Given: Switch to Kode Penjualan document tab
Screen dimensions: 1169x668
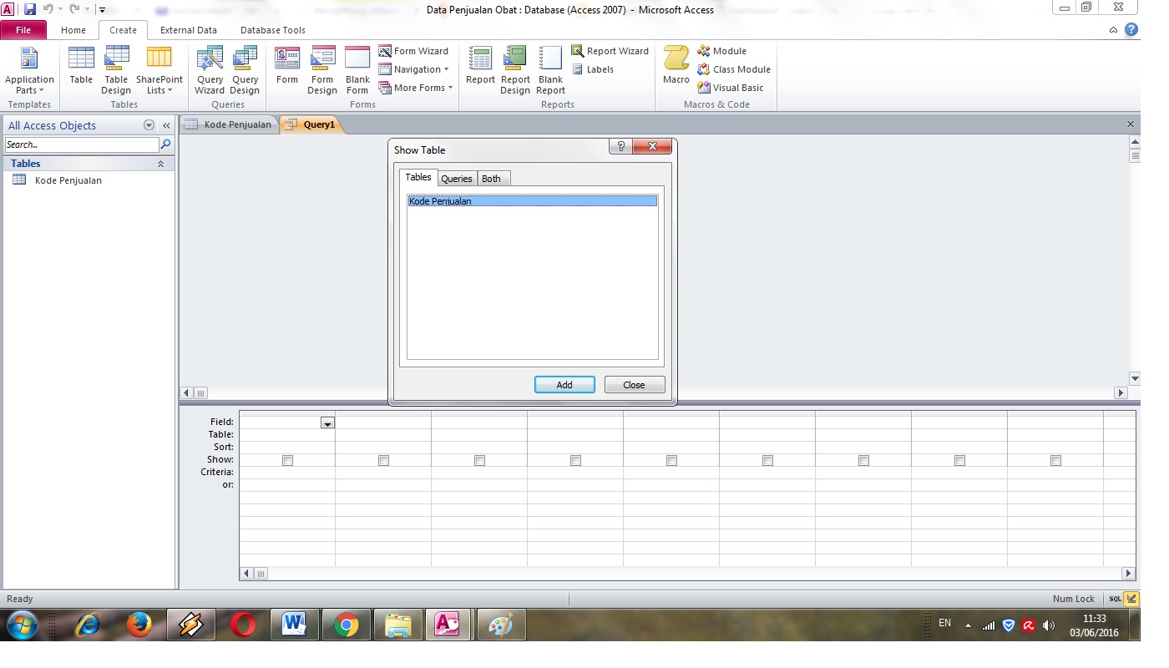Looking at the screenshot, I should (229, 125).
